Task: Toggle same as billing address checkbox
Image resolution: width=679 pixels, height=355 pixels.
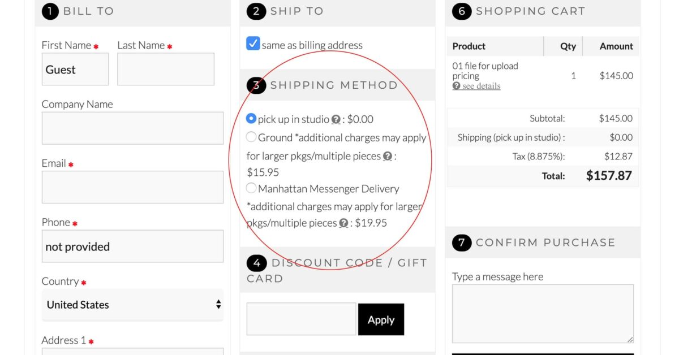Action: point(253,44)
